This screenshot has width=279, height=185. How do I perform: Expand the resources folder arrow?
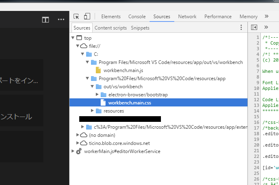pos(92,111)
